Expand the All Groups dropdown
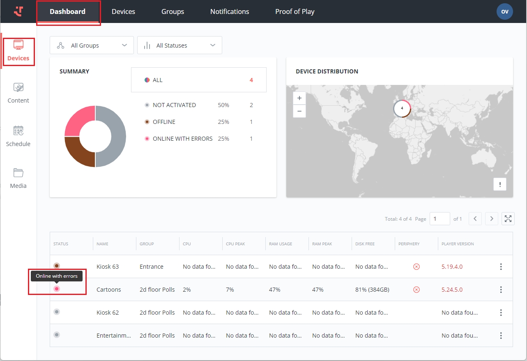 (x=92, y=46)
